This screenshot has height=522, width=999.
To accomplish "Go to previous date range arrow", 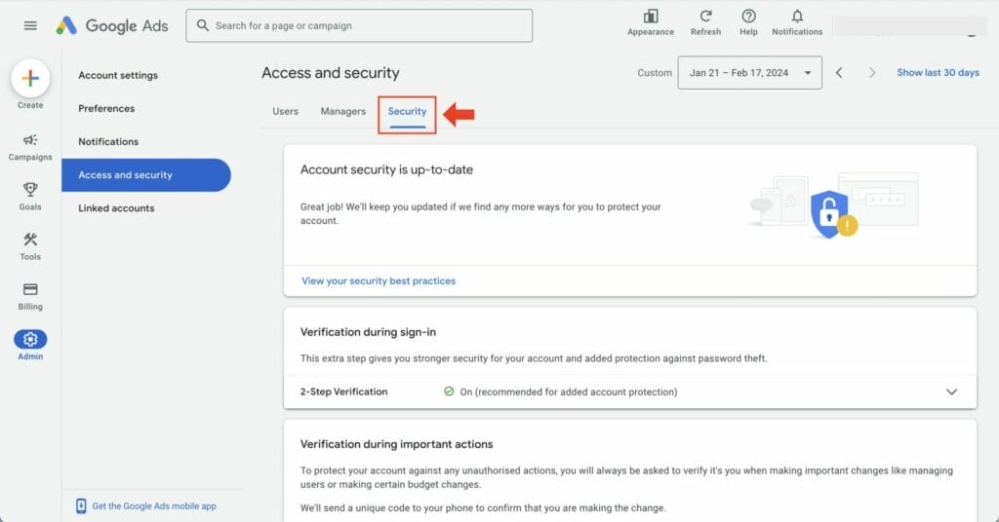I will point(839,73).
